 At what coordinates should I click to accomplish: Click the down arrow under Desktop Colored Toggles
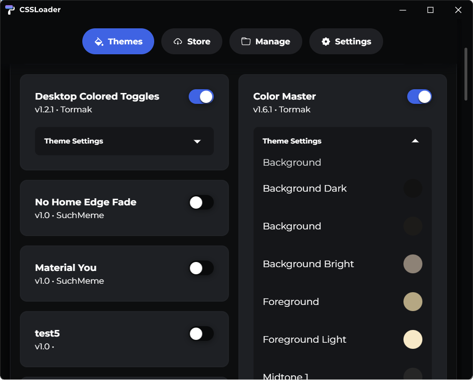point(197,142)
